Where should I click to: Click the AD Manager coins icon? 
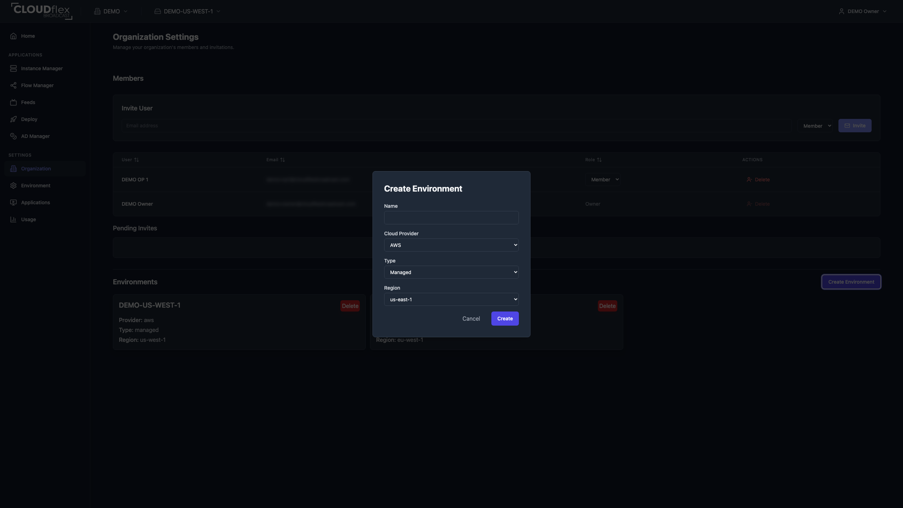click(x=13, y=136)
